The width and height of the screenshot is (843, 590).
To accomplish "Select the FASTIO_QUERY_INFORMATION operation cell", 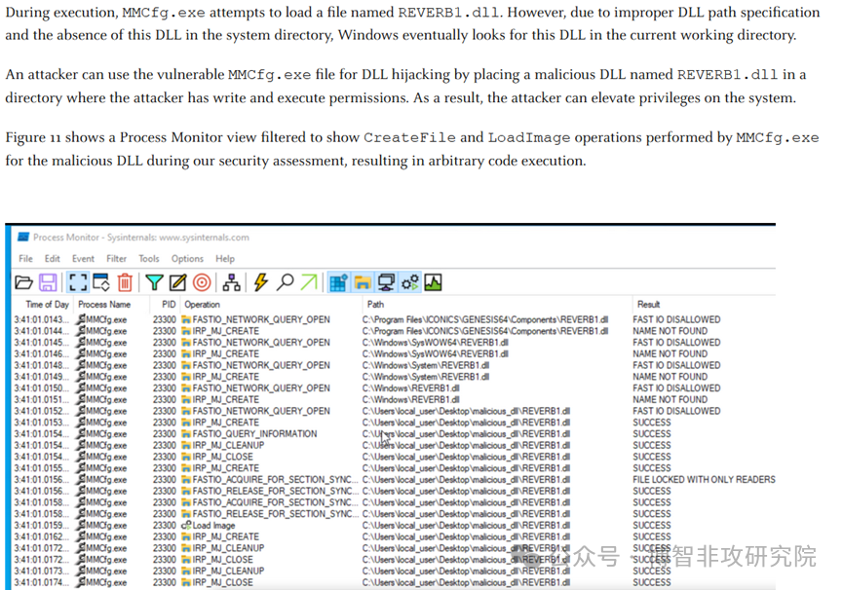I will click(254, 434).
